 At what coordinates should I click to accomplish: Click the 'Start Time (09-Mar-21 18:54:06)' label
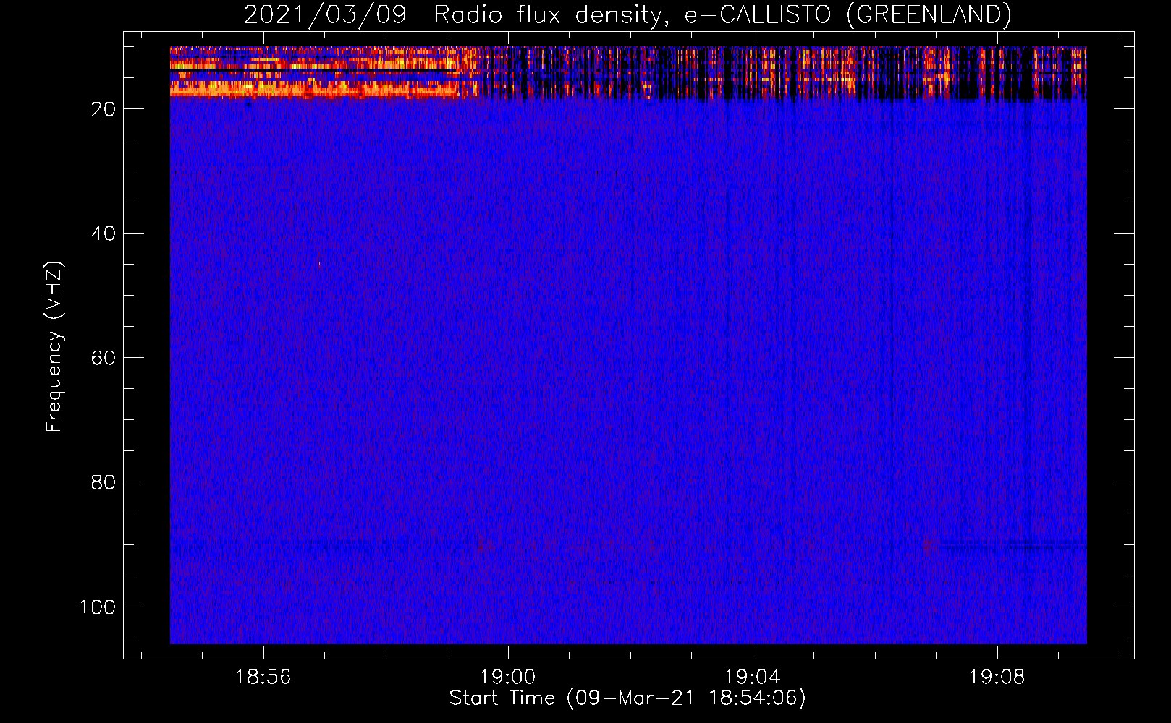point(627,698)
